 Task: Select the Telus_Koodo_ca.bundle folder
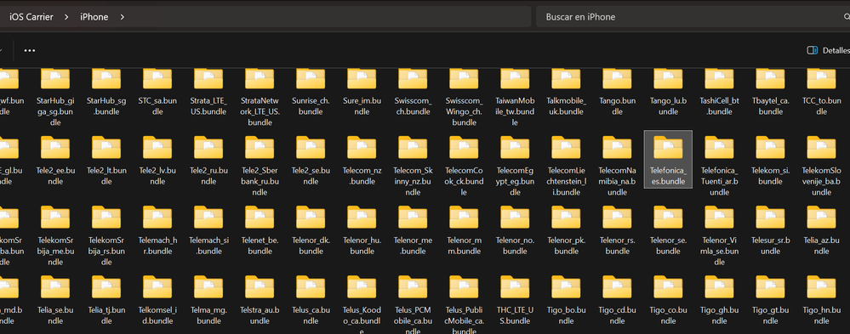pyautogui.click(x=362, y=303)
